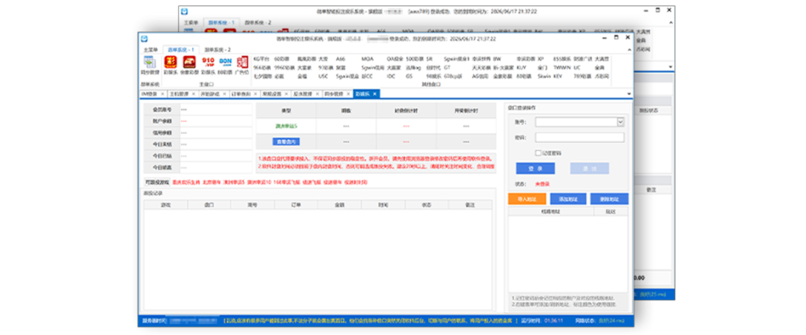Select the KG platform entry in ribbon
The height and width of the screenshot is (335, 806).
pyautogui.click(x=262, y=59)
